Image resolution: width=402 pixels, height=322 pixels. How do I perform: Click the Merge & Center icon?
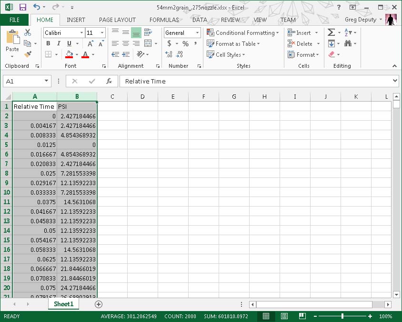tap(148, 43)
